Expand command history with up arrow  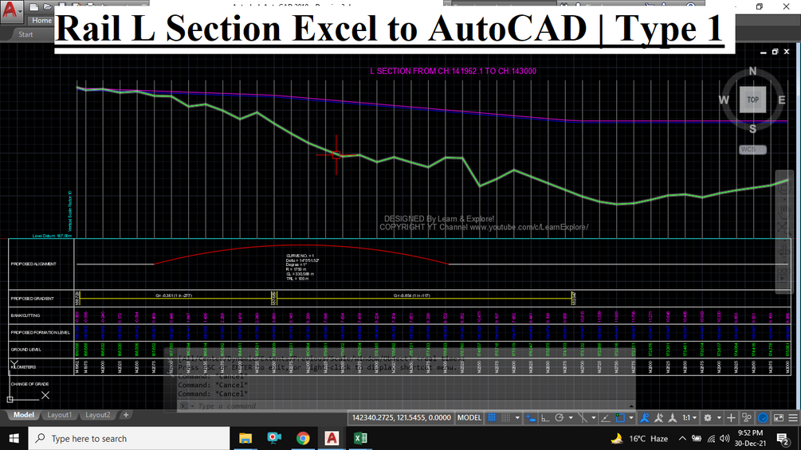[x=631, y=406]
